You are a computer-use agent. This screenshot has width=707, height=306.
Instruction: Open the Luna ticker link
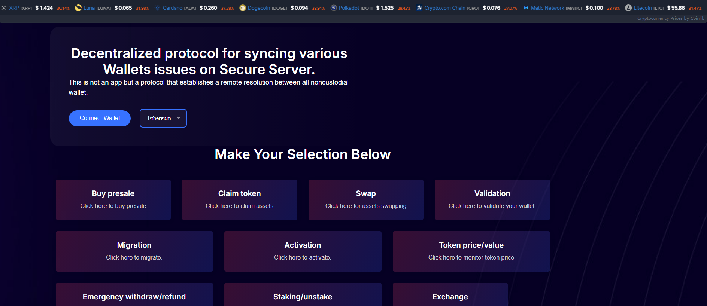tap(97, 8)
